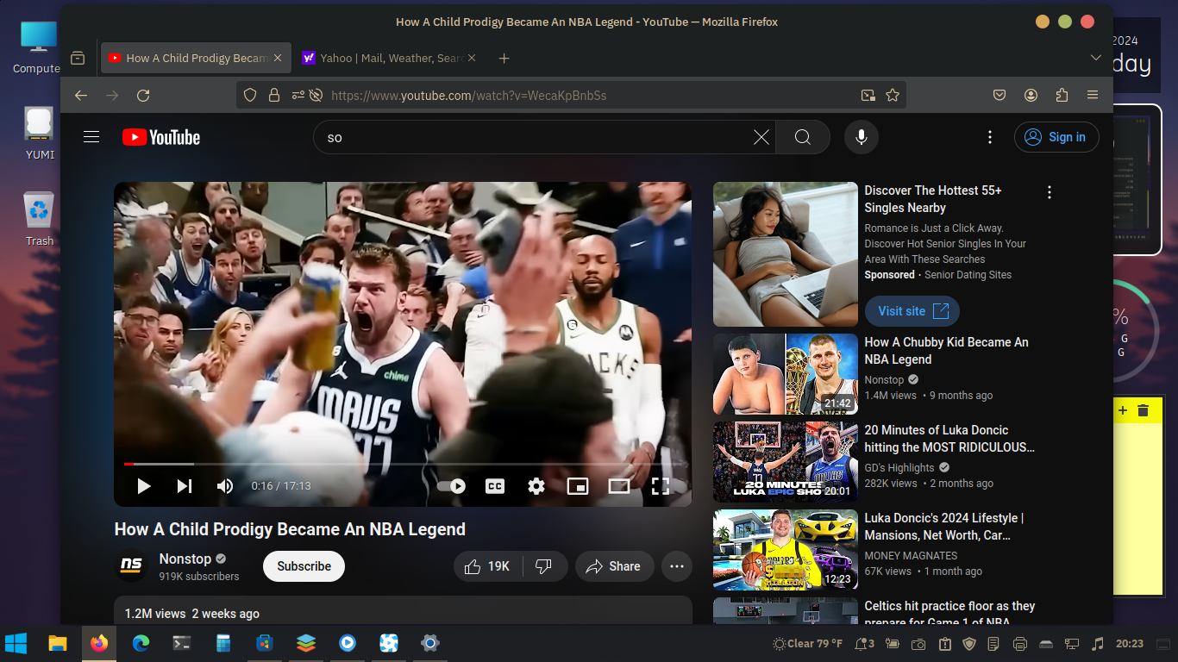Open Microsoft Edge from the taskbar
Viewport: 1178px width, 662px height.
(x=141, y=643)
